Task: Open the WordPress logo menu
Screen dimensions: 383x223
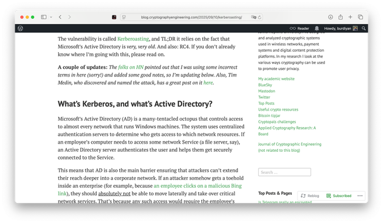Action: coord(20,28)
